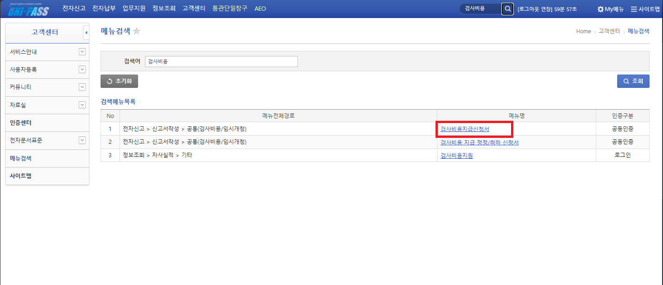
Task: Open the 고객센터 top menu
Action: pyautogui.click(x=194, y=9)
